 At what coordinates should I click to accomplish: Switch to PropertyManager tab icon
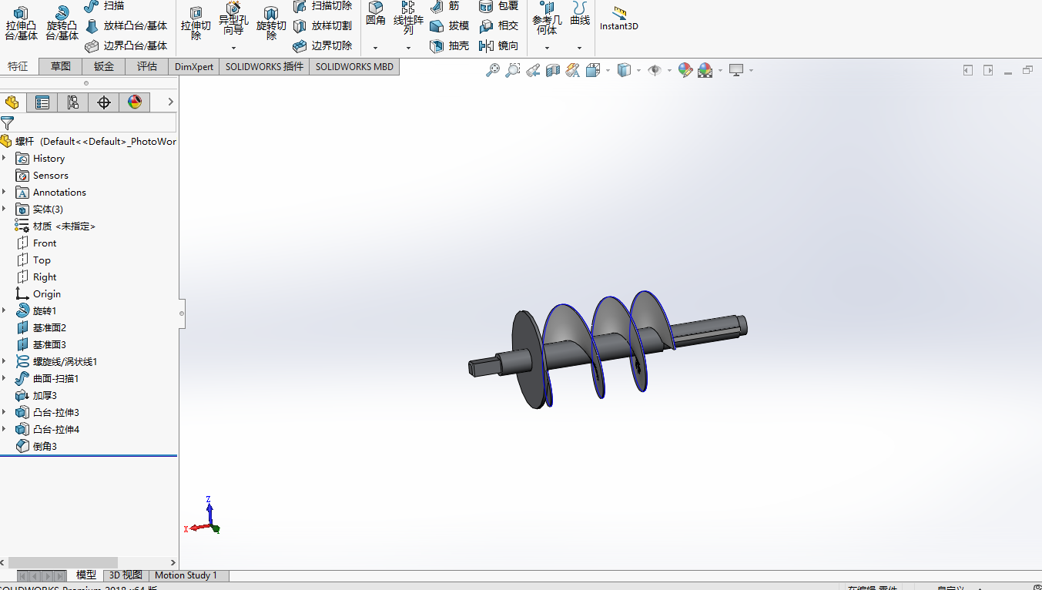point(42,102)
